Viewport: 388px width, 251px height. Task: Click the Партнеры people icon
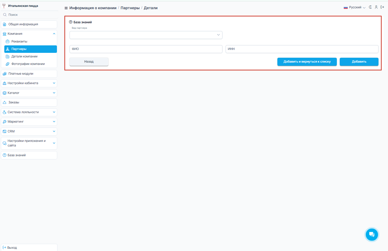click(8, 49)
